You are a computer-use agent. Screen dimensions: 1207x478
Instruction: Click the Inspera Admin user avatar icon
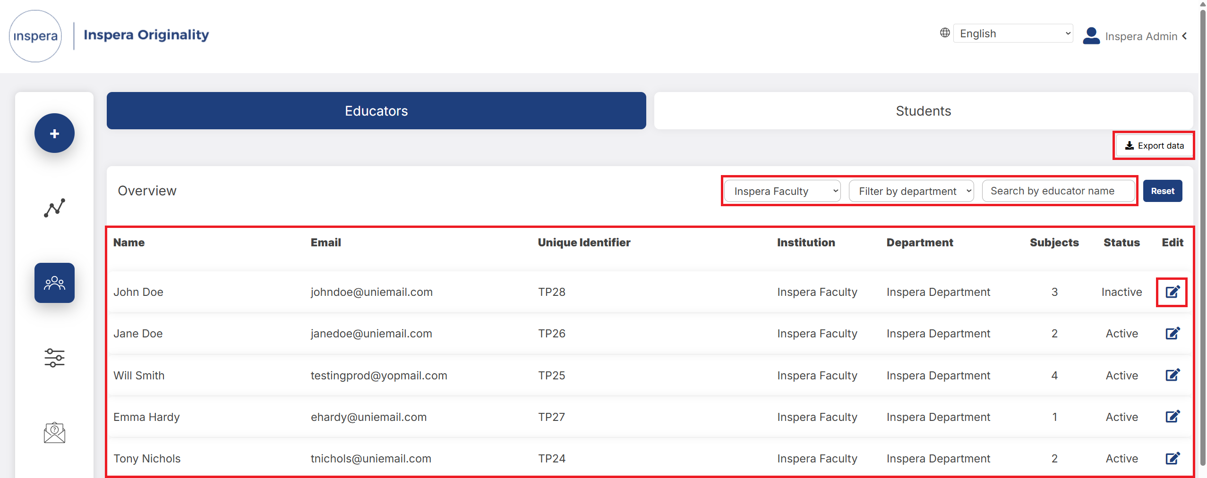1091,36
